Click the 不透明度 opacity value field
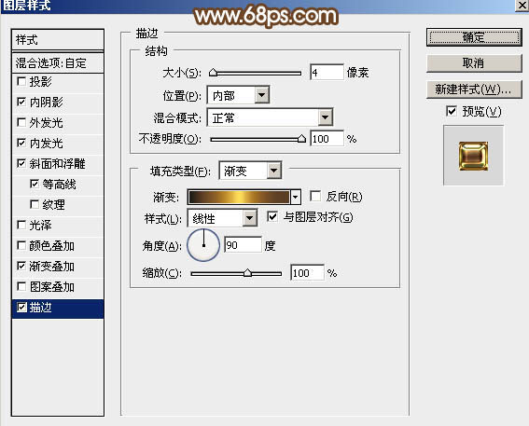 click(x=327, y=139)
